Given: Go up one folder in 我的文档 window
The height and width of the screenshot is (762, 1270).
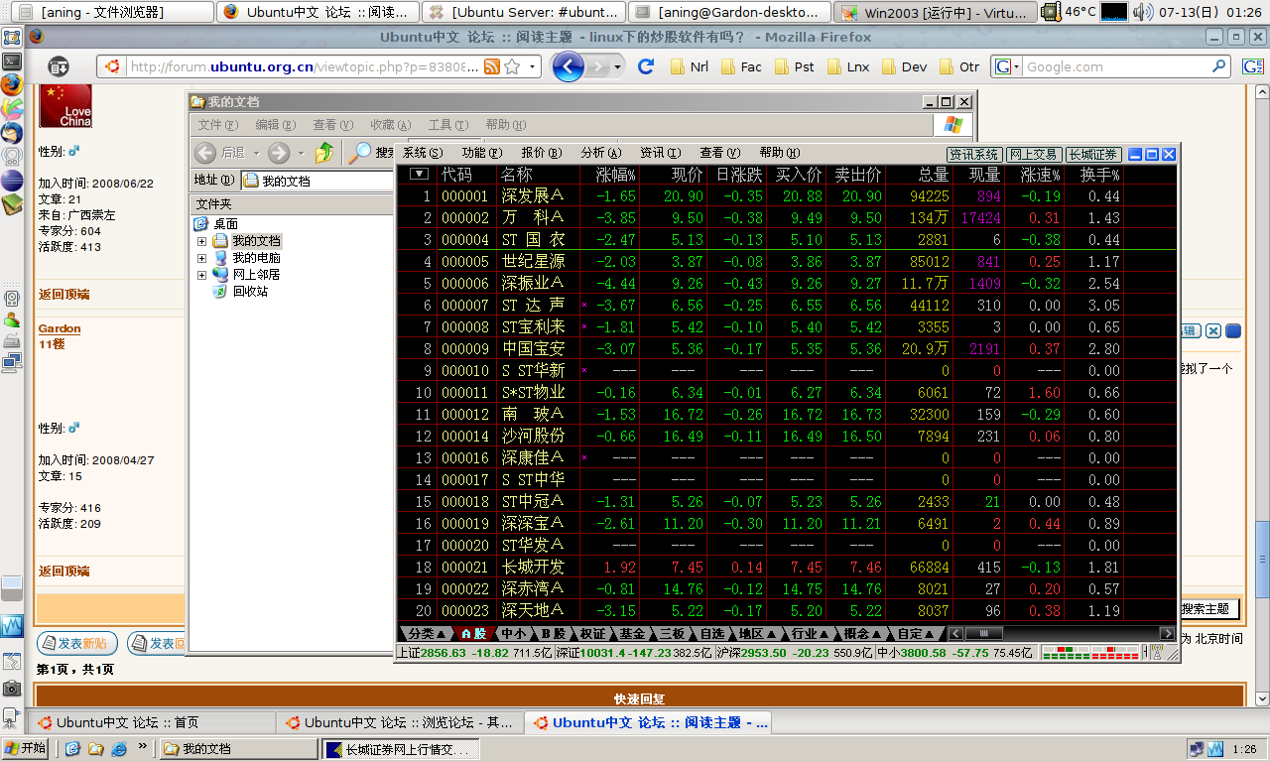Looking at the screenshot, I should [324, 152].
